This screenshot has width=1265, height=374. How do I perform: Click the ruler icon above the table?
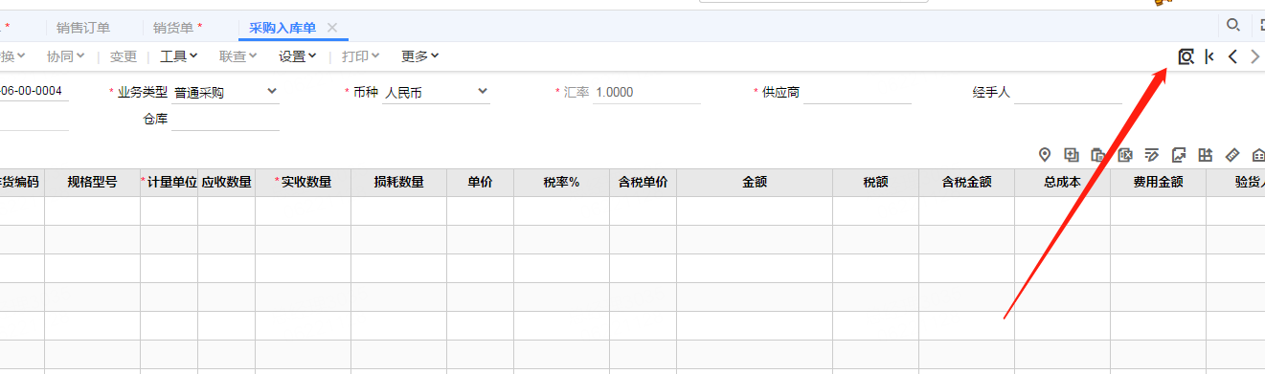(1232, 155)
